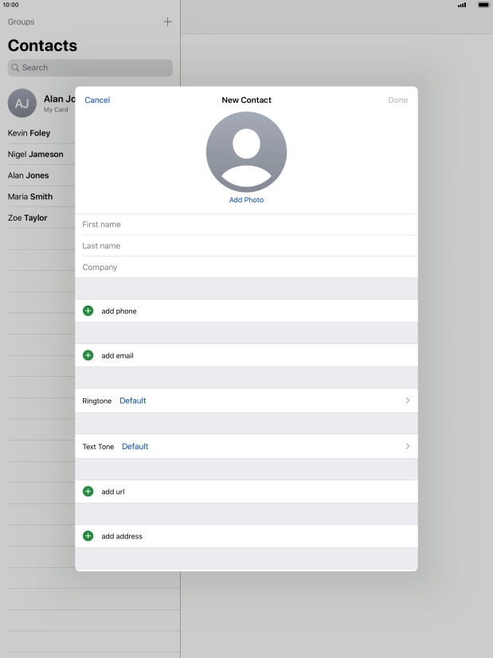Tap the AJ avatar for Alan's card
This screenshot has width=493, height=658.
coord(22,104)
